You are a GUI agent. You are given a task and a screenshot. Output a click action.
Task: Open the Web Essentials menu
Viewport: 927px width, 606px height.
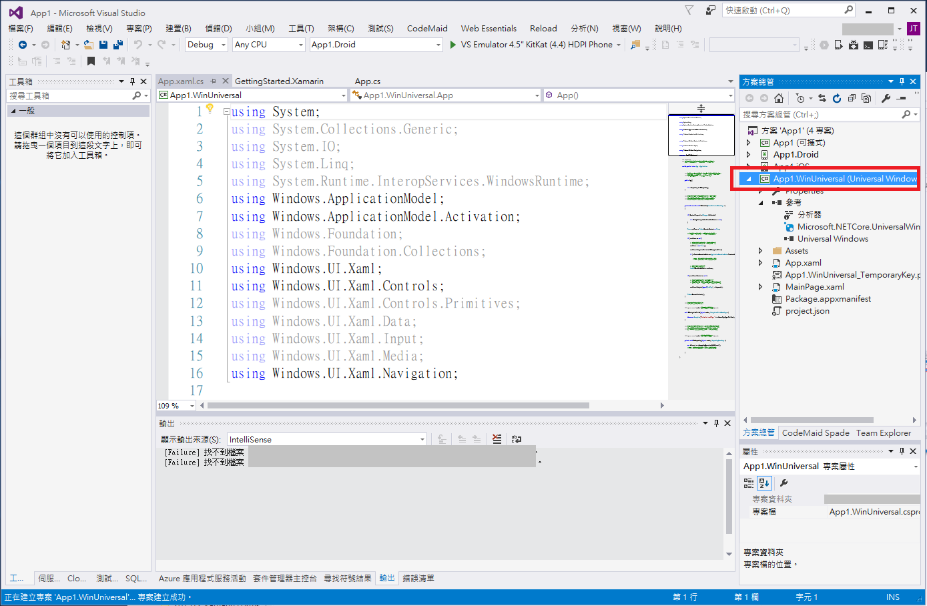pos(489,28)
